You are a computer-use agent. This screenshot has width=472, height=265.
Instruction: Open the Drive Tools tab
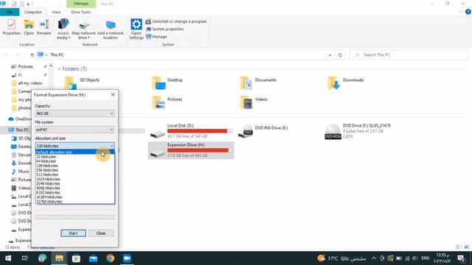point(80,12)
